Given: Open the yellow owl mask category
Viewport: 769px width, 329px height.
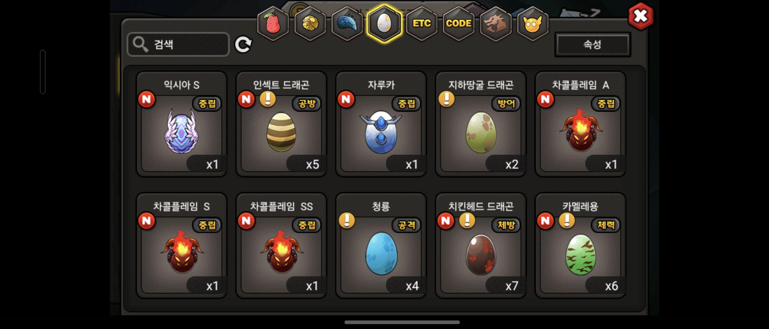Looking at the screenshot, I should tap(533, 23).
